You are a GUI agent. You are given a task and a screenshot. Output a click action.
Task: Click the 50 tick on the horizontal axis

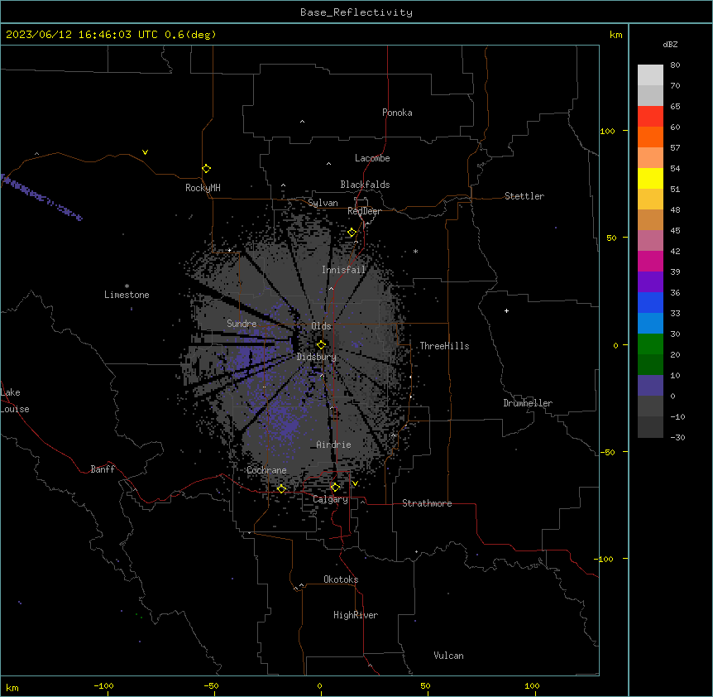click(425, 685)
